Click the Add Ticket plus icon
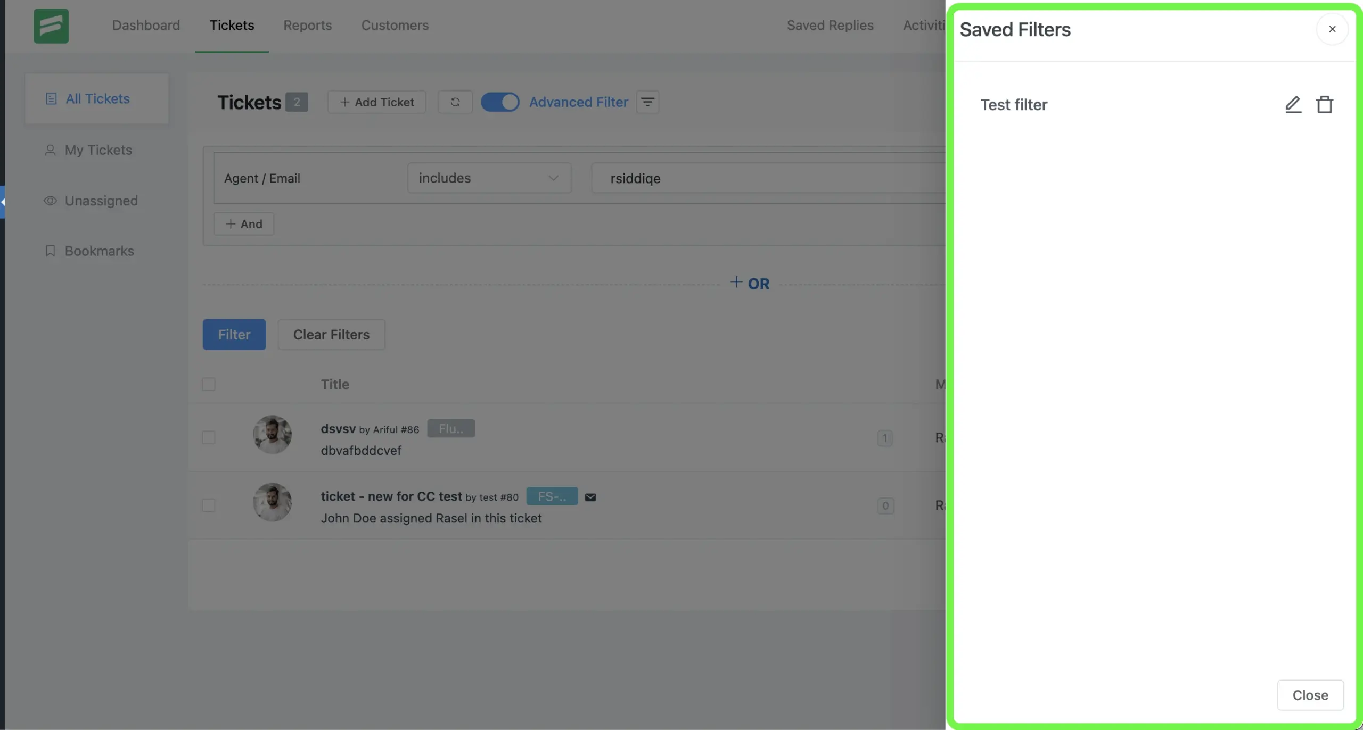 coord(344,101)
